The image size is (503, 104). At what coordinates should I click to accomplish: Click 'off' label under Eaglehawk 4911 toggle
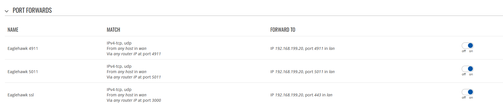(464, 51)
